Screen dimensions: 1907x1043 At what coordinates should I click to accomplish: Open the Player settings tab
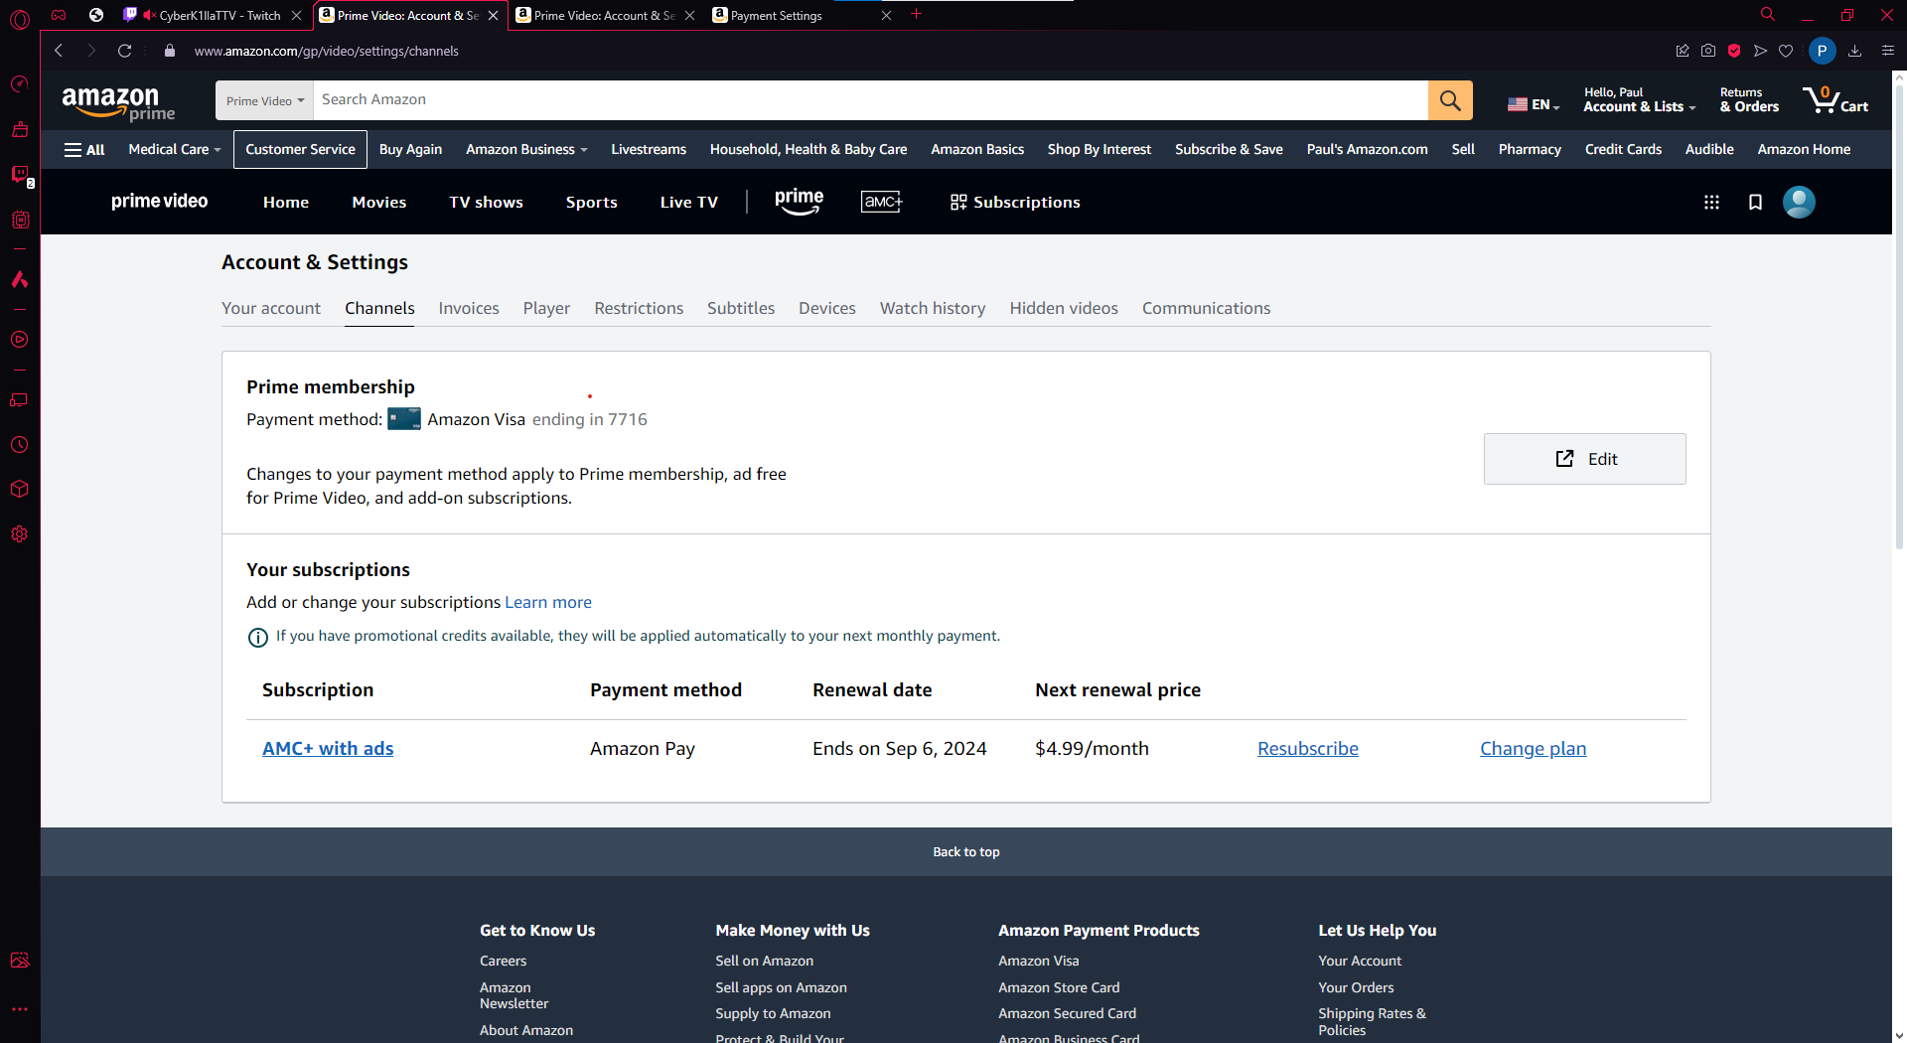[x=546, y=308]
